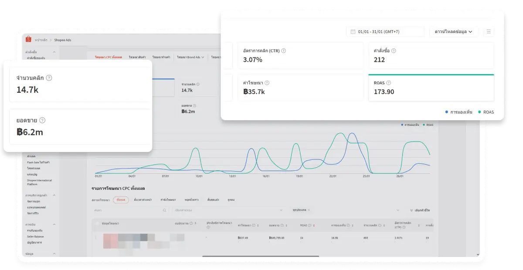Switch to the โฆษณาสินค้า tab
This screenshot has height=270, width=523.
click(x=137, y=57)
